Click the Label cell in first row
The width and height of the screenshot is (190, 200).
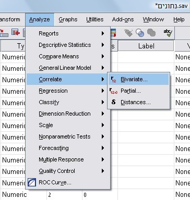click(146, 57)
